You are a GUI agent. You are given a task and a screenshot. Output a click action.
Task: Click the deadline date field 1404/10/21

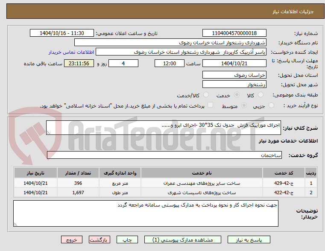(x=234, y=63)
